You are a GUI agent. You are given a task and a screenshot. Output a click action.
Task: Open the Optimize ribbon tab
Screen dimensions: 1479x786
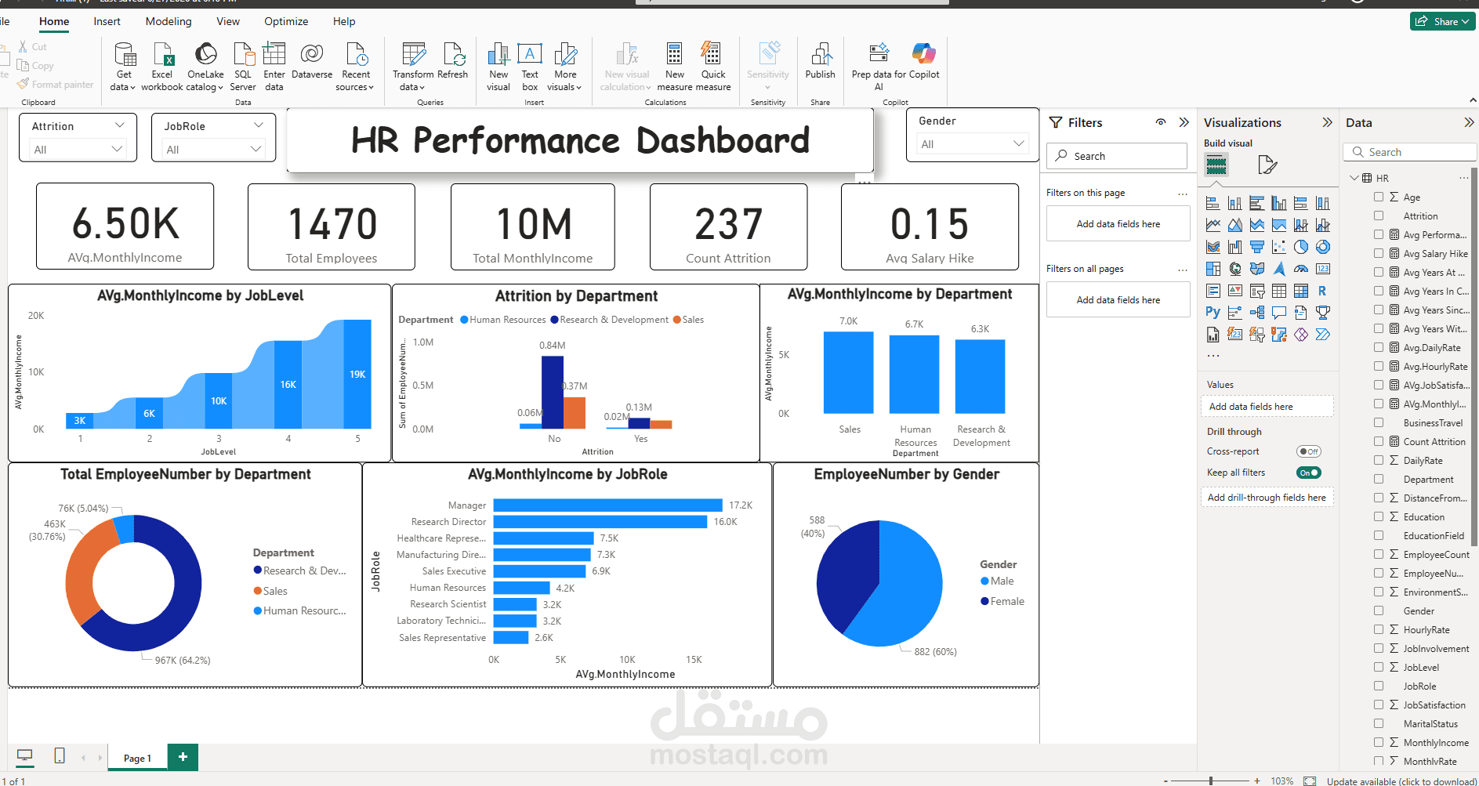coord(286,21)
